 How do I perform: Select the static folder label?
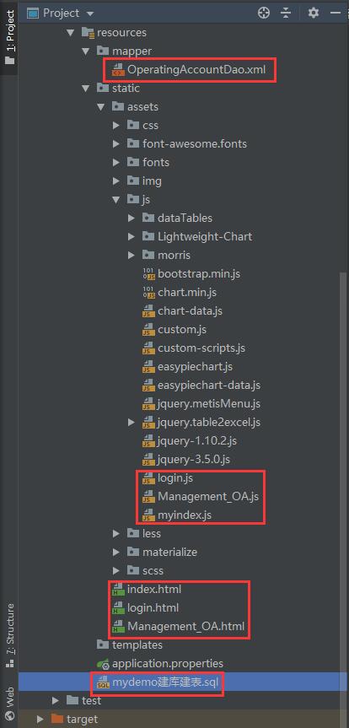(x=126, y=89)
